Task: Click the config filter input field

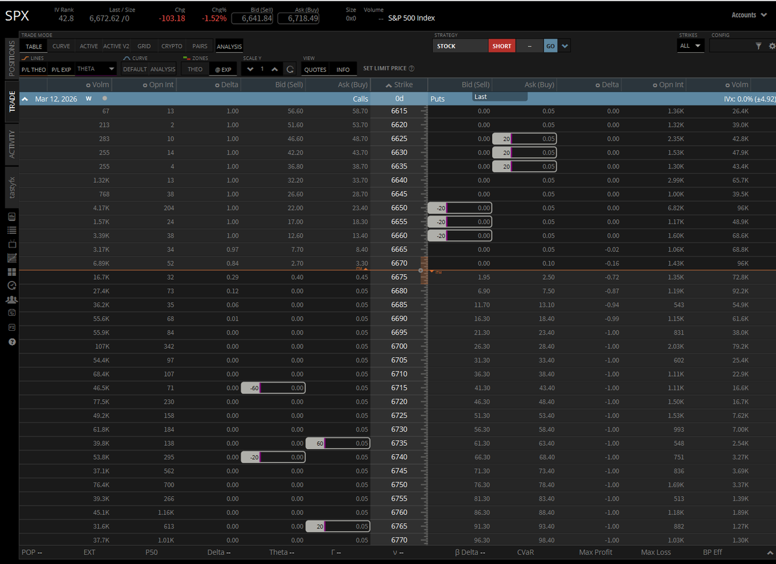Action: tap(731, 46)
